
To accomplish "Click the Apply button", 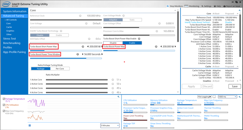I will 191,87.
